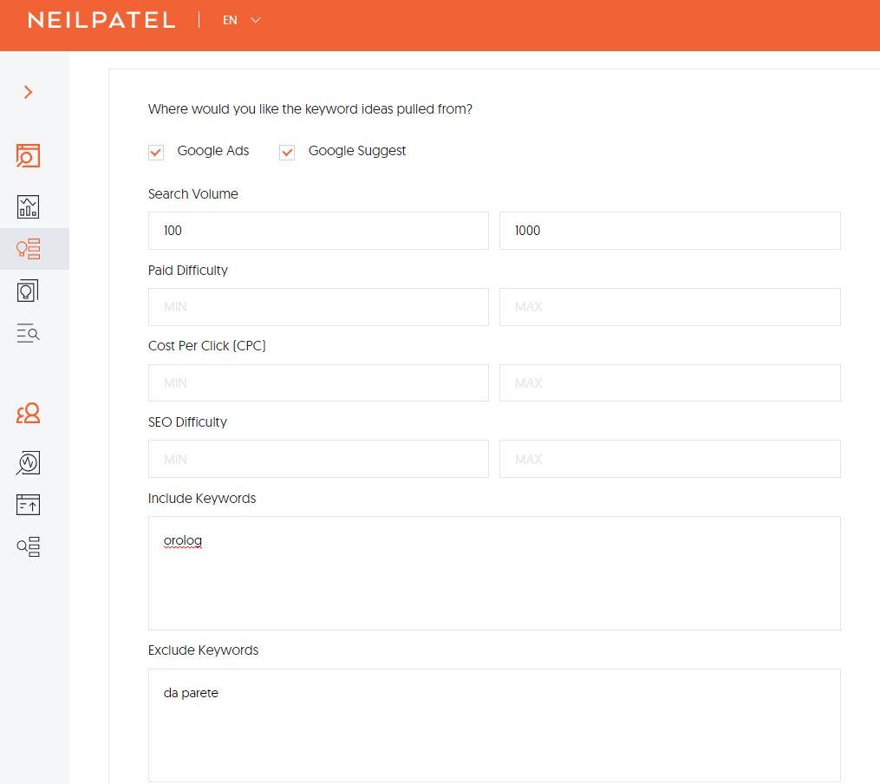
Task: Click the keyword ideas source question text
Action: point(310,109)
